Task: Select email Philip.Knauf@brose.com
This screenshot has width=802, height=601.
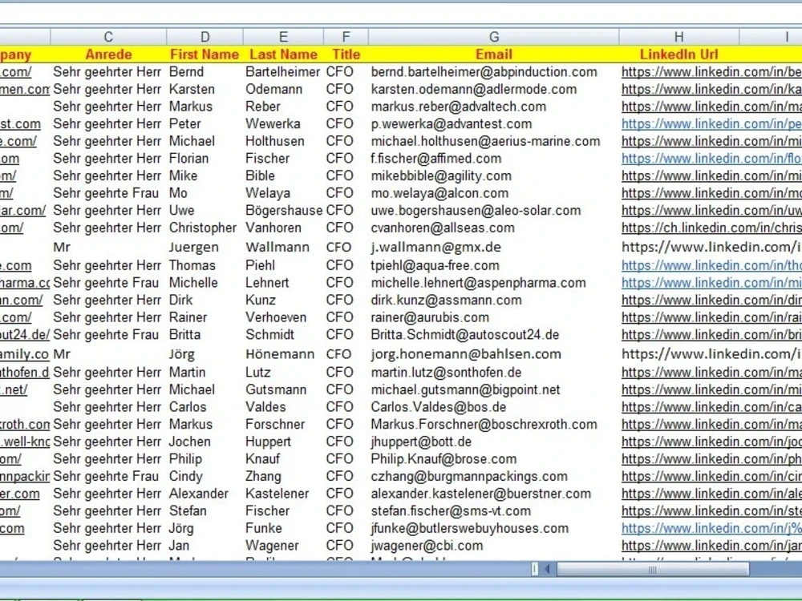Action: tap(444, 459)
